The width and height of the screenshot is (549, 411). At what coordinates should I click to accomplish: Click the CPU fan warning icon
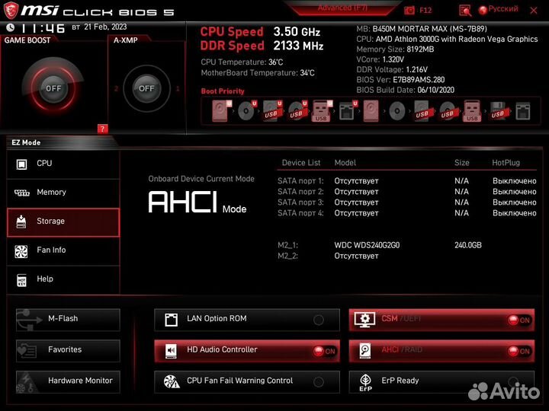tap(172, 381)
